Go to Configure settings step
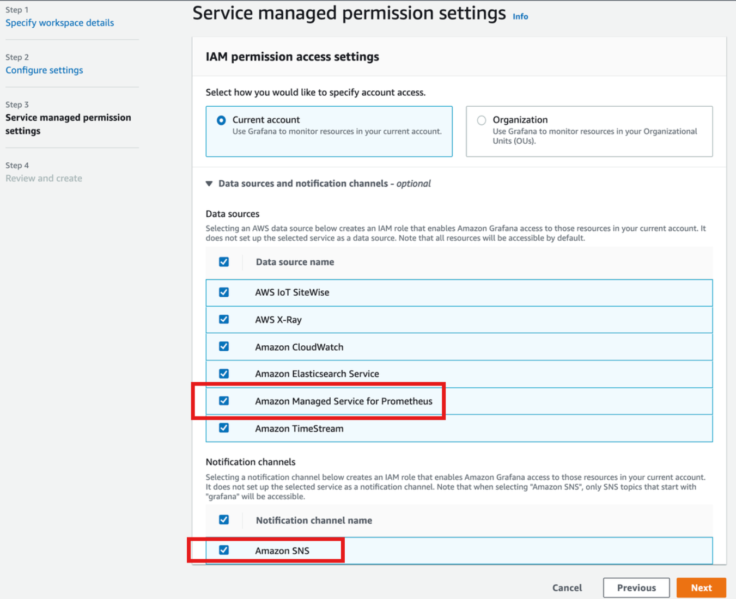Viewport: 736px width, 599px height. tap(44, 70)
